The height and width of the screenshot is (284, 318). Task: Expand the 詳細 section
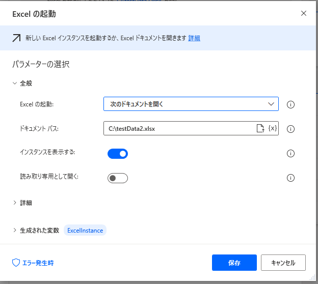15,203
